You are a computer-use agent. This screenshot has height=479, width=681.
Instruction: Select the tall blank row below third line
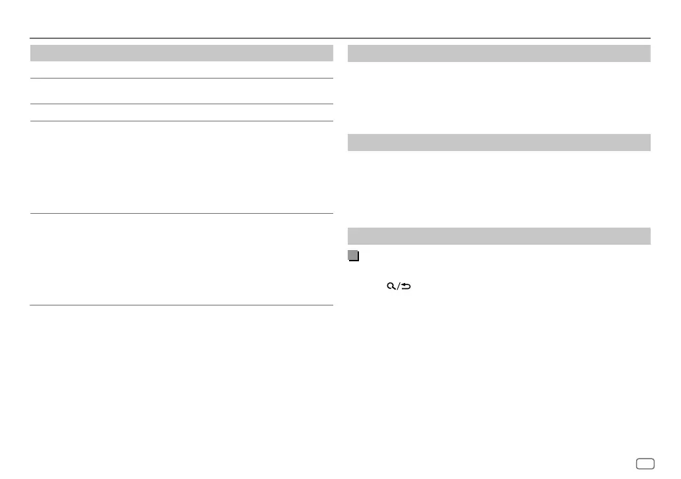181,167
